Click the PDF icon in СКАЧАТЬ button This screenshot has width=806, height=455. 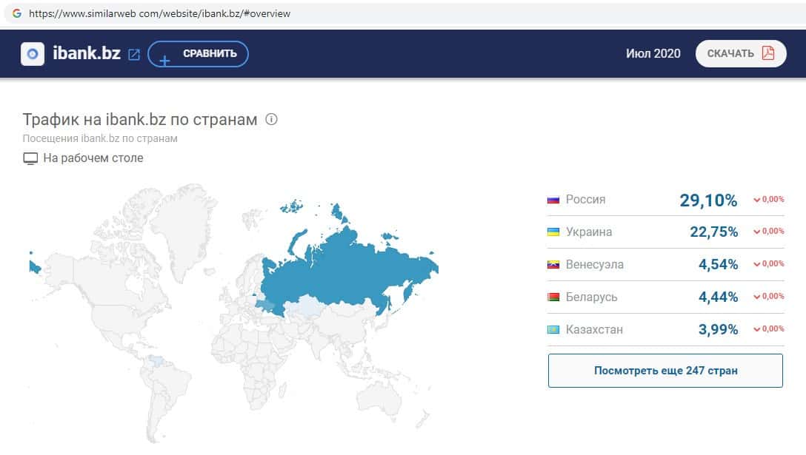[768, 53]
